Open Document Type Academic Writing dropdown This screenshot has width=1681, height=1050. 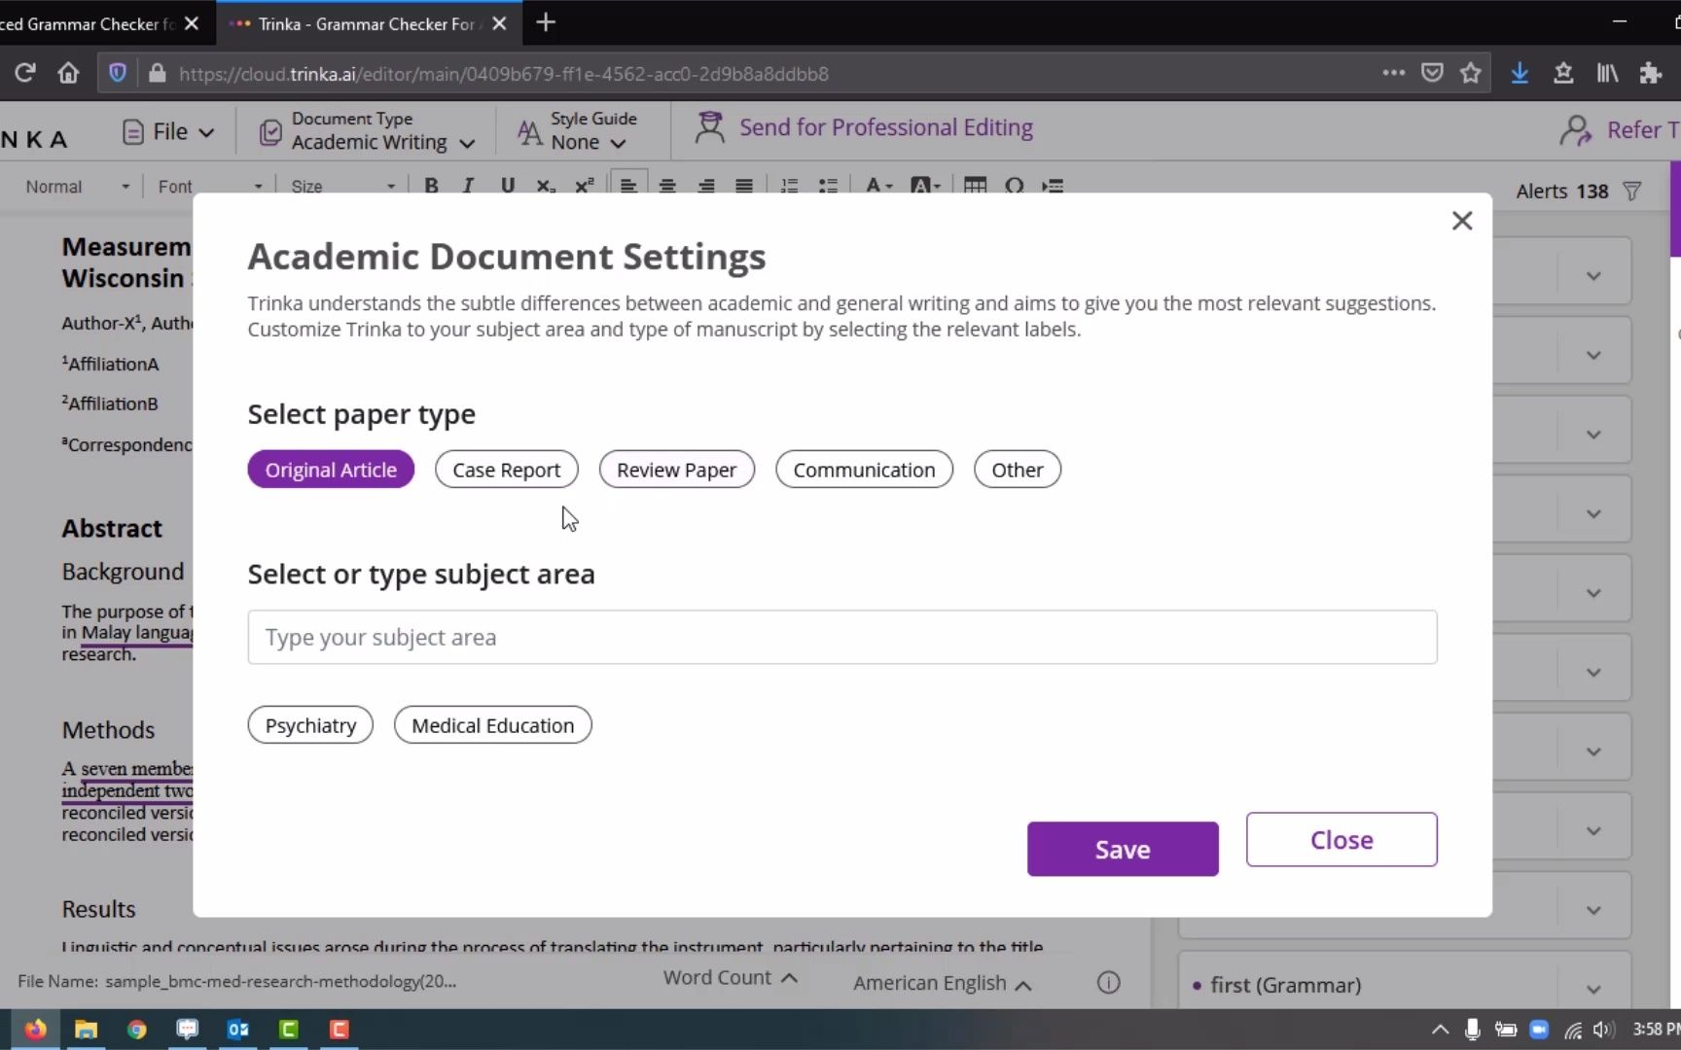coord(368,131)
